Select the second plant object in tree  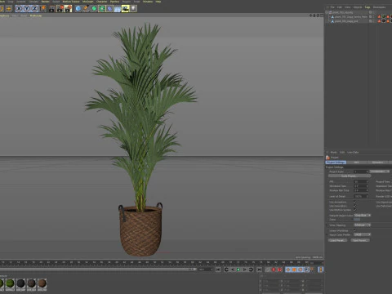click(351, 16)
